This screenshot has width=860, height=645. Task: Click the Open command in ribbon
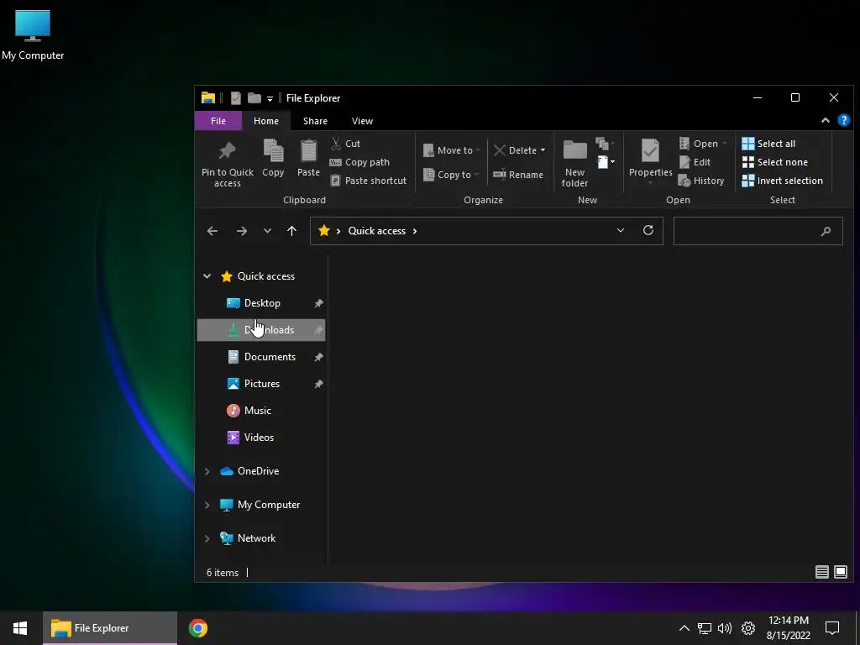[703, 144]
